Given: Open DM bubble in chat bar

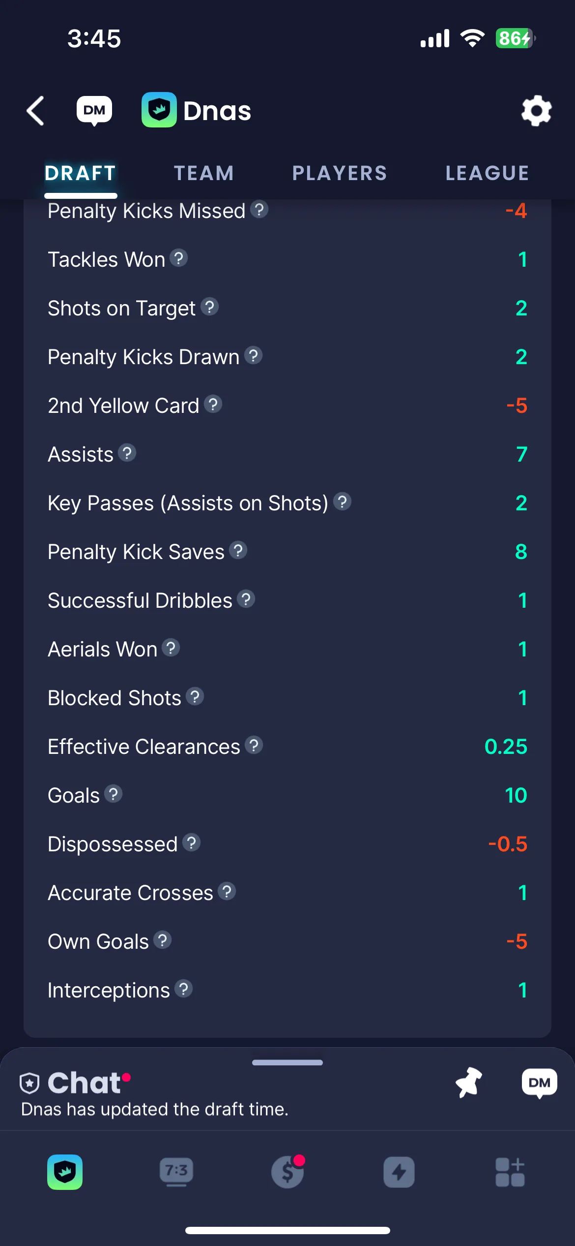Looking at the screenshot, I should [x=539, y=1083].
